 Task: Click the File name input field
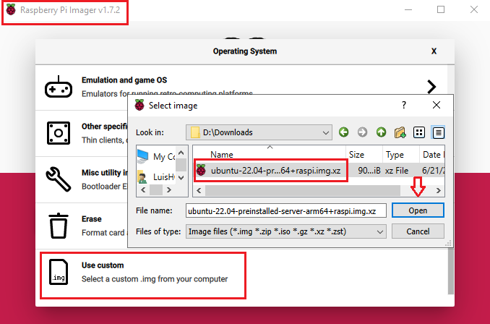[286, 210]
